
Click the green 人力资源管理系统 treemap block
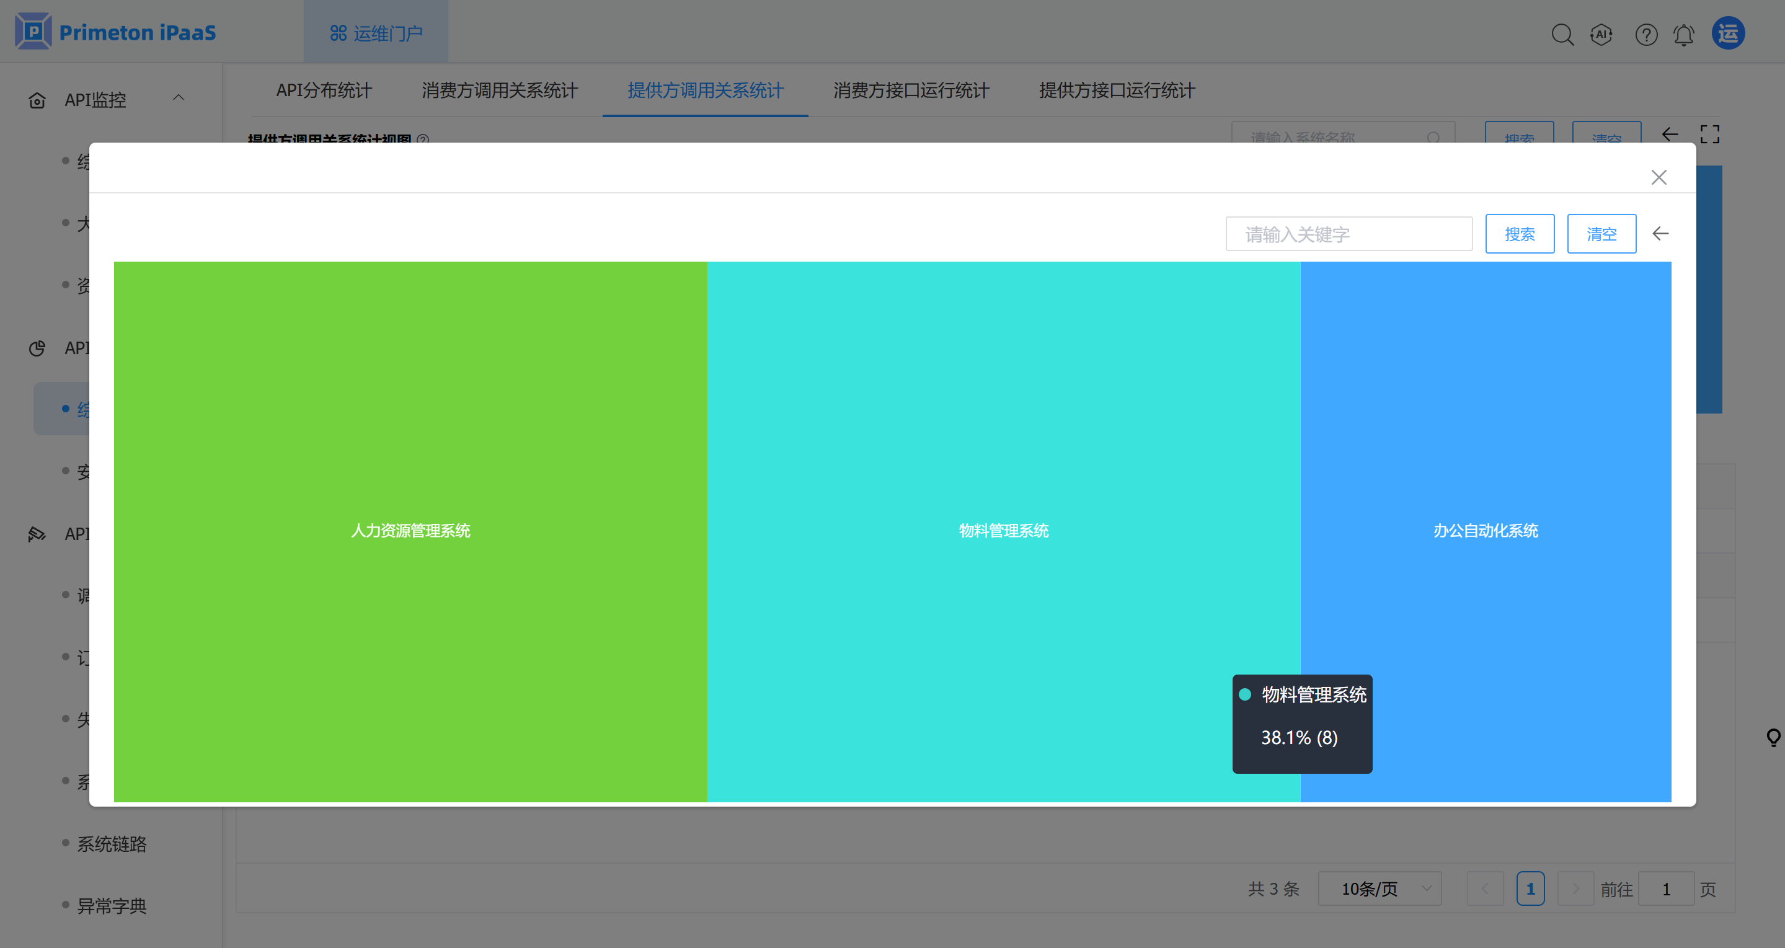pos(410,416)
